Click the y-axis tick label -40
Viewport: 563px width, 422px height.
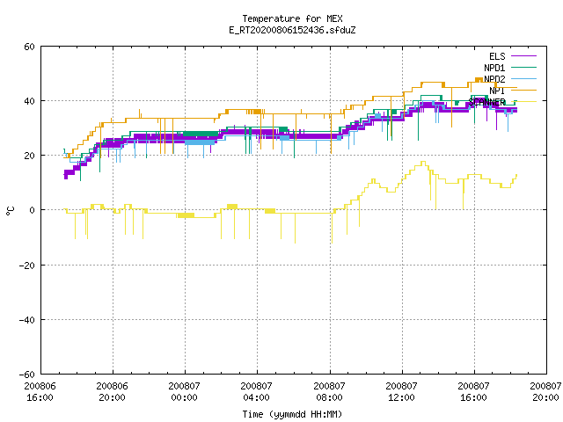27,320
